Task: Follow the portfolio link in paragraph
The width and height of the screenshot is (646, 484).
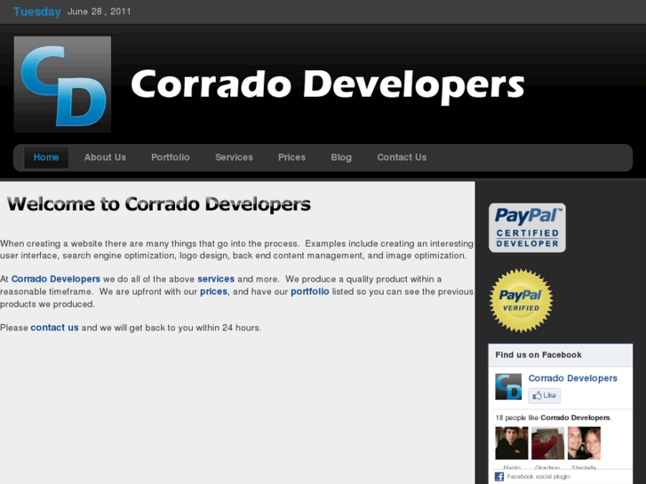Action: [x=310, y=291]
